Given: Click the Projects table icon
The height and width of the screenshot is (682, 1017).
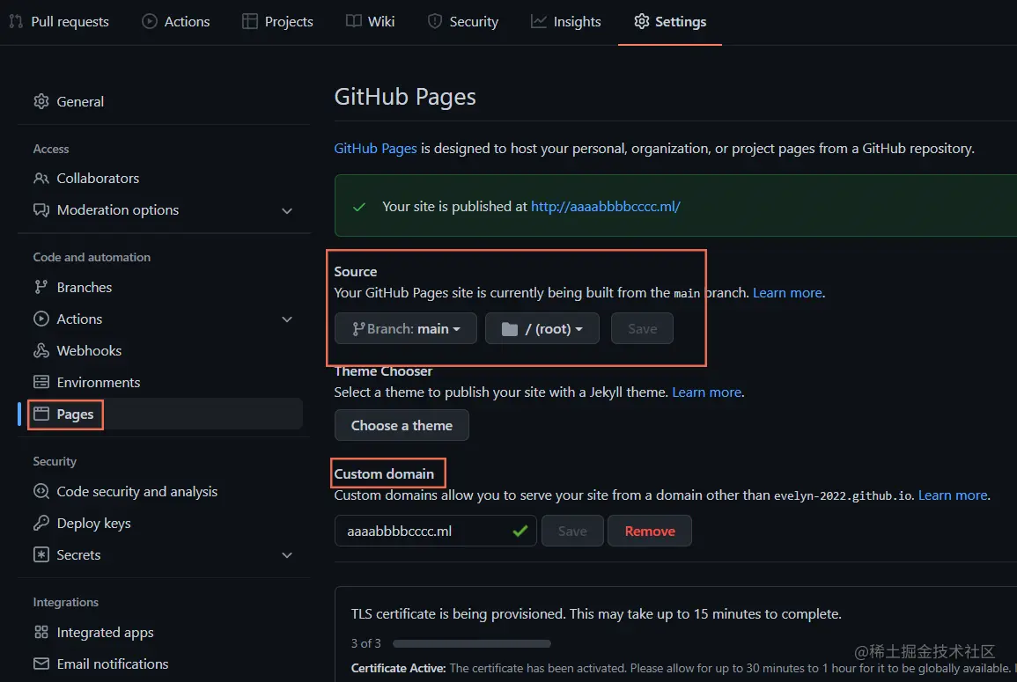Looking at the screenshot, I should 250,21.
